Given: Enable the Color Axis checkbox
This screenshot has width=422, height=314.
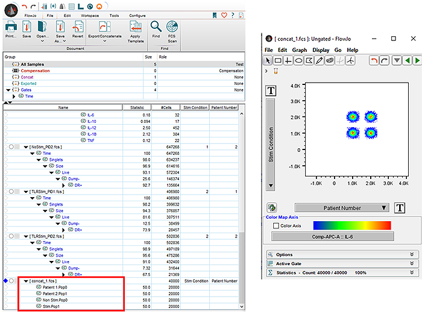Looking at the screenshot, I should (x=276, y=226).
